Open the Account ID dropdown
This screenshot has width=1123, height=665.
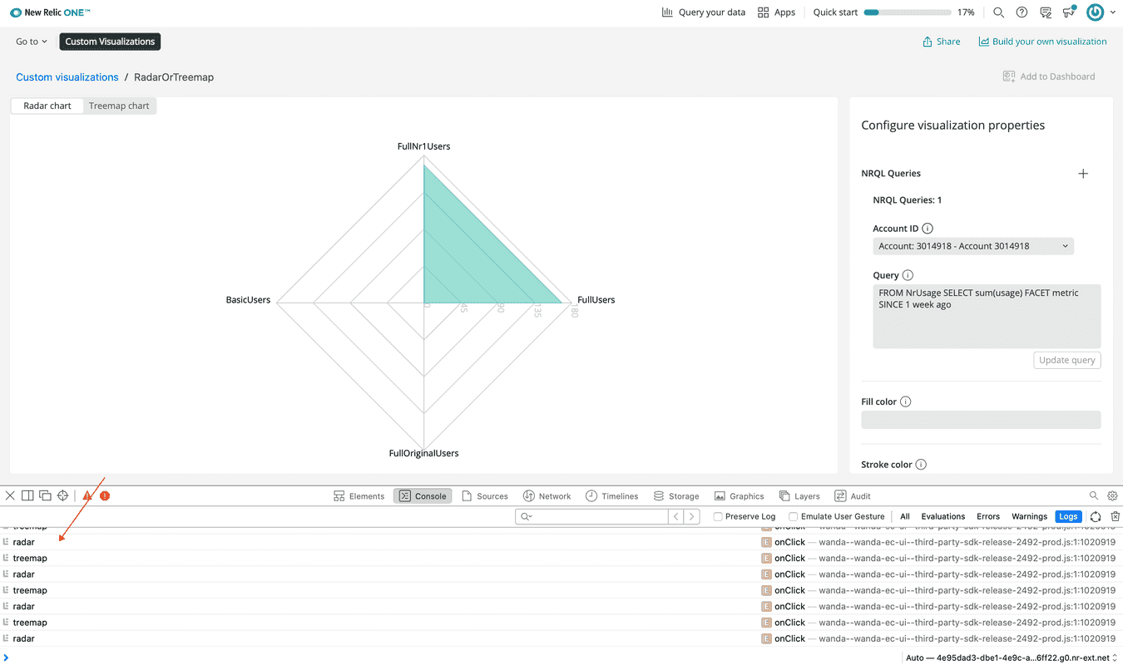tap(973, 246)
